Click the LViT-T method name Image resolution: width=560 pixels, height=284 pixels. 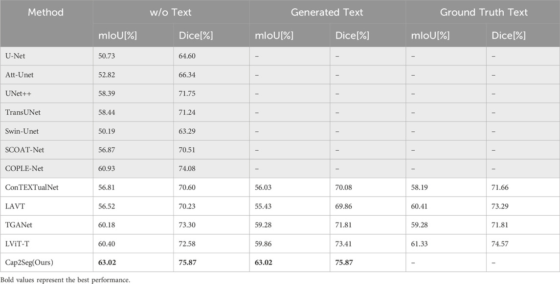18,243
